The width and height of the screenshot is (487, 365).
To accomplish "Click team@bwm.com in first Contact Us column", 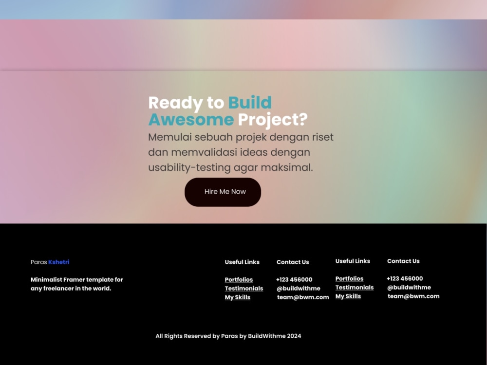I will (303, 297).
